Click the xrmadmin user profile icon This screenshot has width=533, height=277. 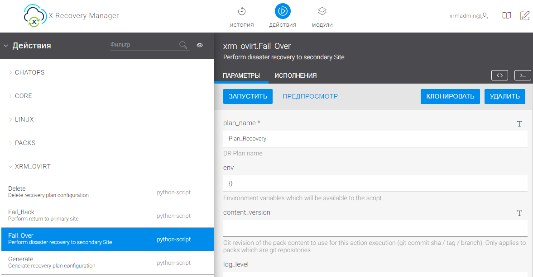tap(485, 16)
